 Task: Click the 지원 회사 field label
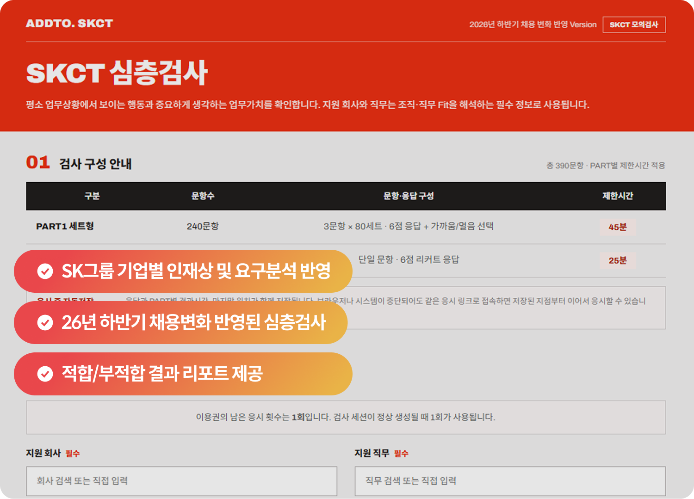[43, 453]
